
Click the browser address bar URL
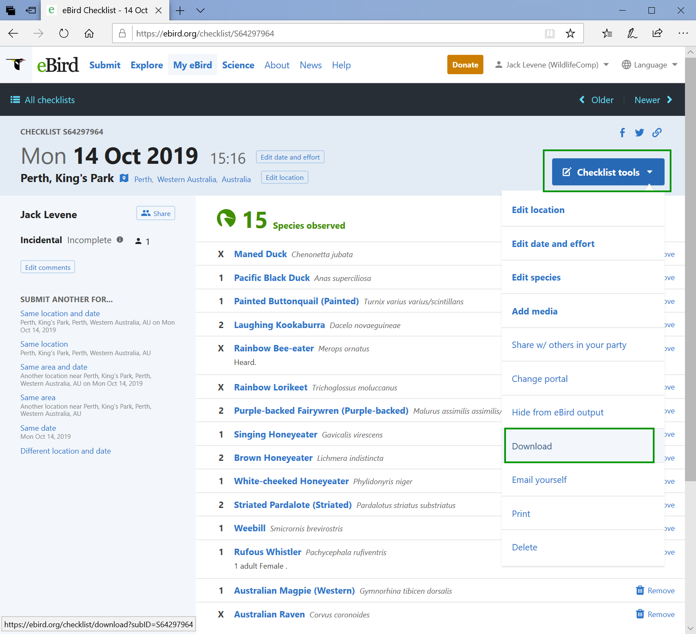coord(205,34)
